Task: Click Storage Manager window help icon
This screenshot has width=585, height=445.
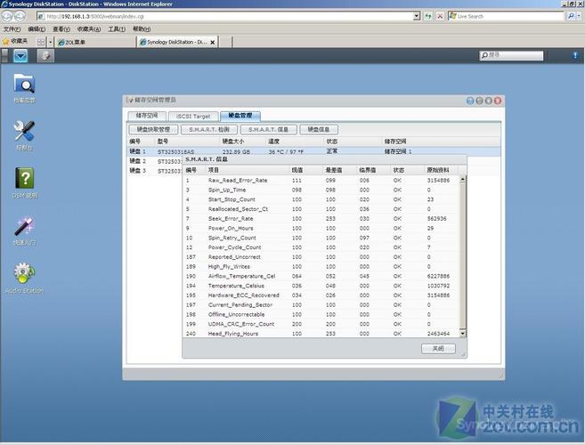Action: tap(470, 101)
